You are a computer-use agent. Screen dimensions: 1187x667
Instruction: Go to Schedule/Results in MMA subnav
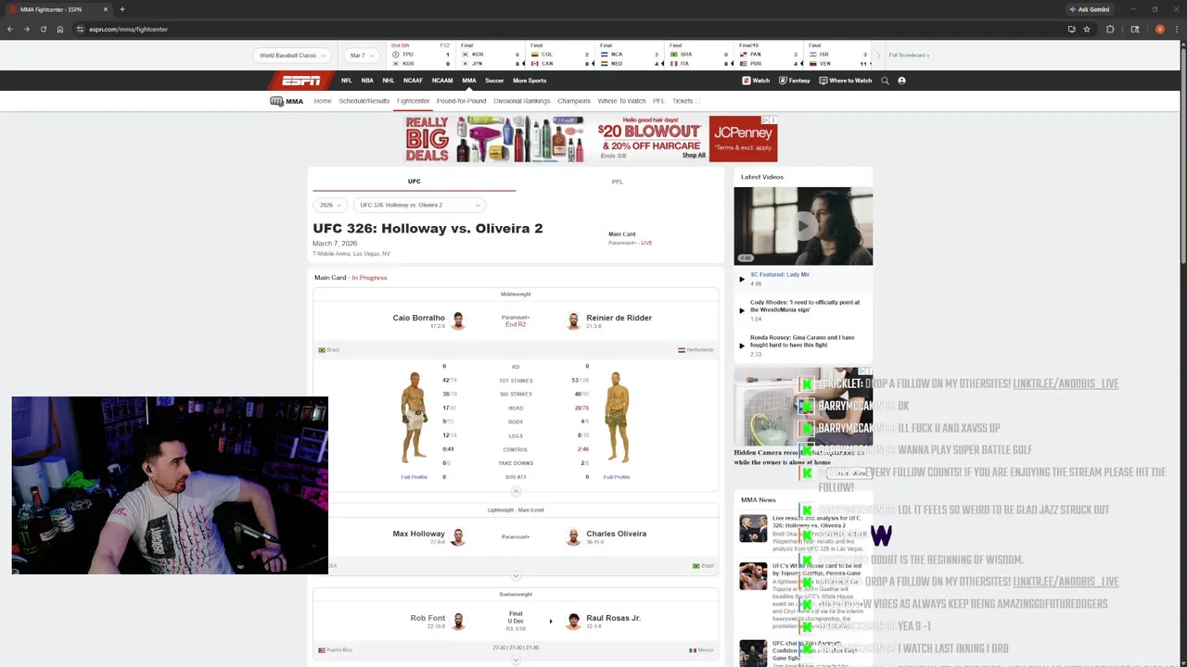[364, 101]
